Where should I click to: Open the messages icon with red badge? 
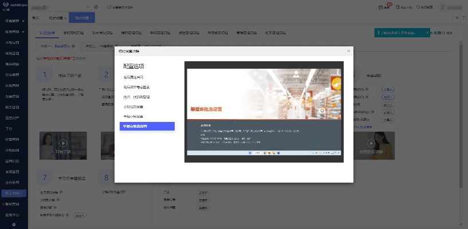pyautogui.click(x=380, y=7)
